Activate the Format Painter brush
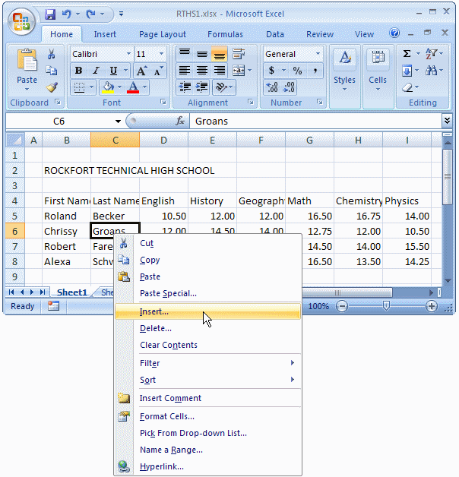Image resolution: width=459 pixels, height=477 pixels. [x=52, y=87]
